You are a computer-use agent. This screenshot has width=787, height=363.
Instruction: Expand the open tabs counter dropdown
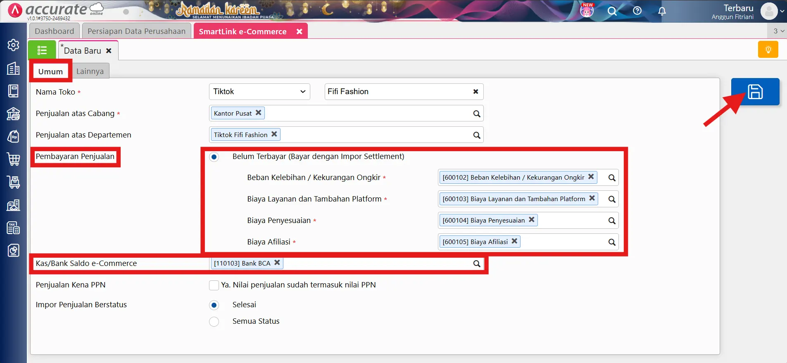coord(778,31)
